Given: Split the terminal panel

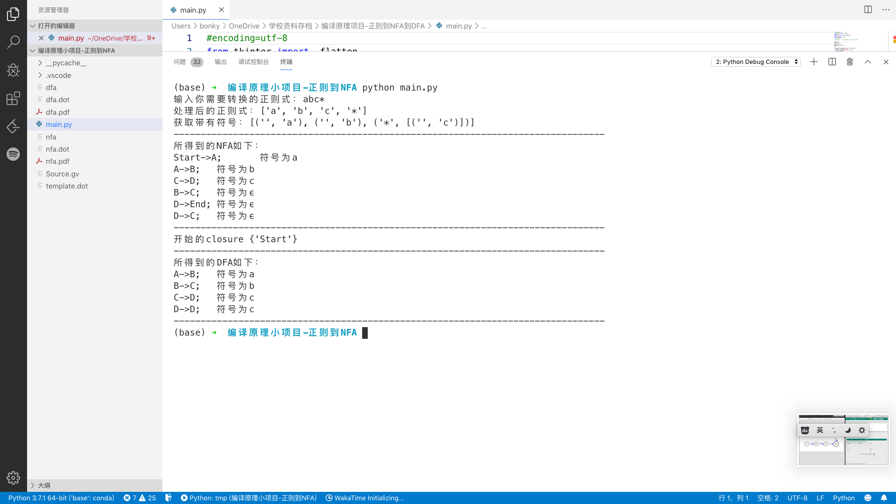Looking at the screenshot, I should pos(832,62).
